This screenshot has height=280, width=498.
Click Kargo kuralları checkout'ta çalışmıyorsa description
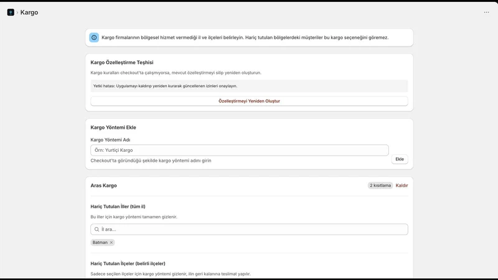[176, 73]
